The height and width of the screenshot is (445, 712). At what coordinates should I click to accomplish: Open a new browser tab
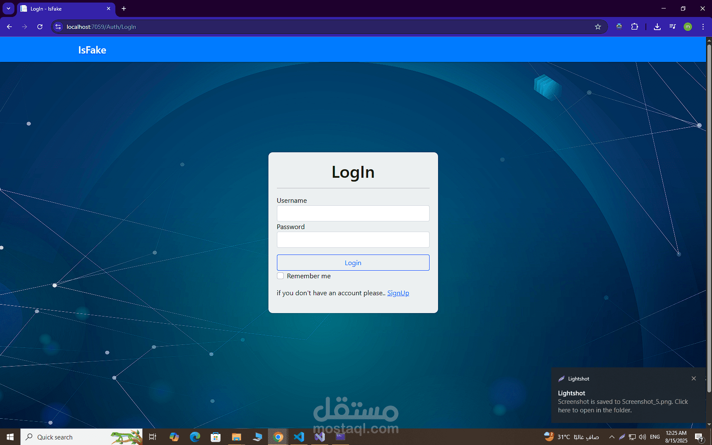124,8
